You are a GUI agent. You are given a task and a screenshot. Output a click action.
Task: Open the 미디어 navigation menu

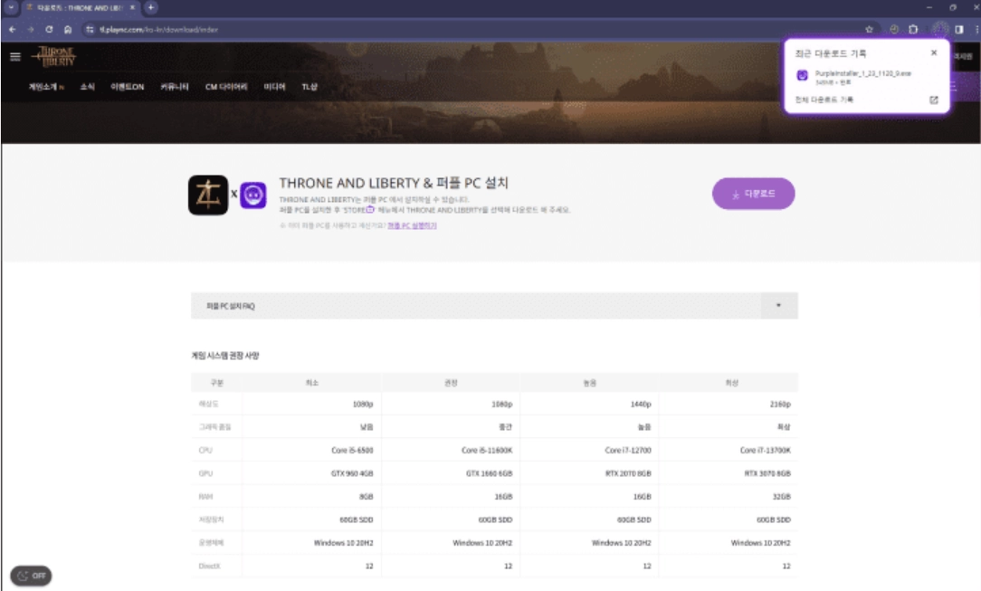tap(274, 87)
